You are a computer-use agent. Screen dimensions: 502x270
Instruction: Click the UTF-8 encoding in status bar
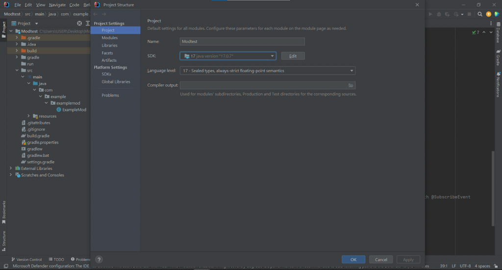pyautogui.click(x=465, y=266)
